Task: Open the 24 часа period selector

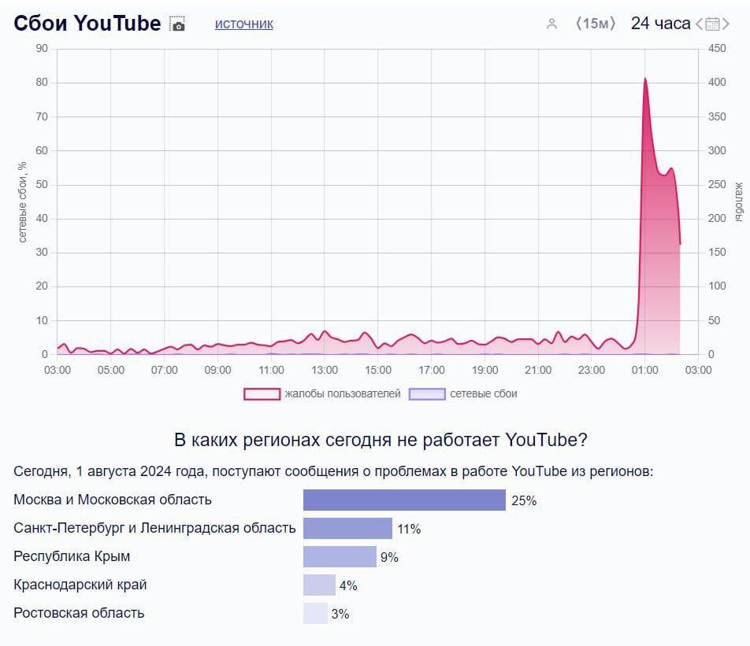Action: pyautogui.click(x=660, y=24)
